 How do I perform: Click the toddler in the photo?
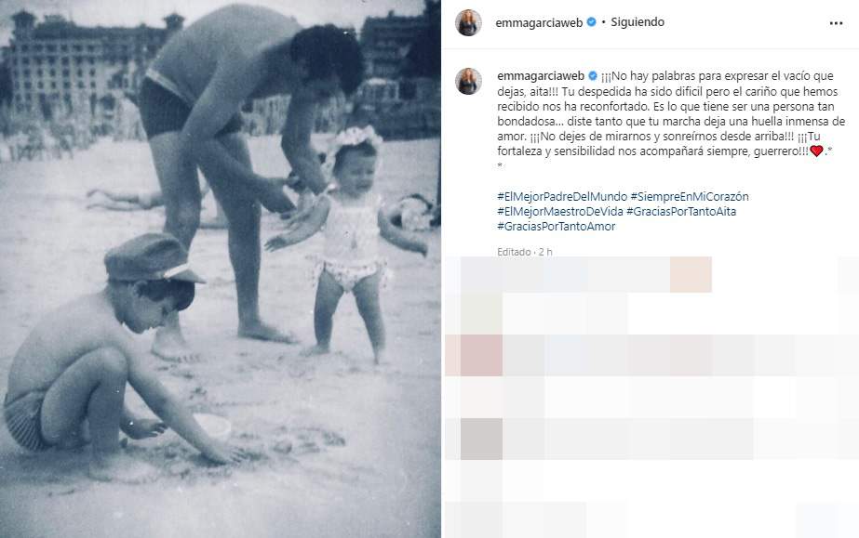351,241
